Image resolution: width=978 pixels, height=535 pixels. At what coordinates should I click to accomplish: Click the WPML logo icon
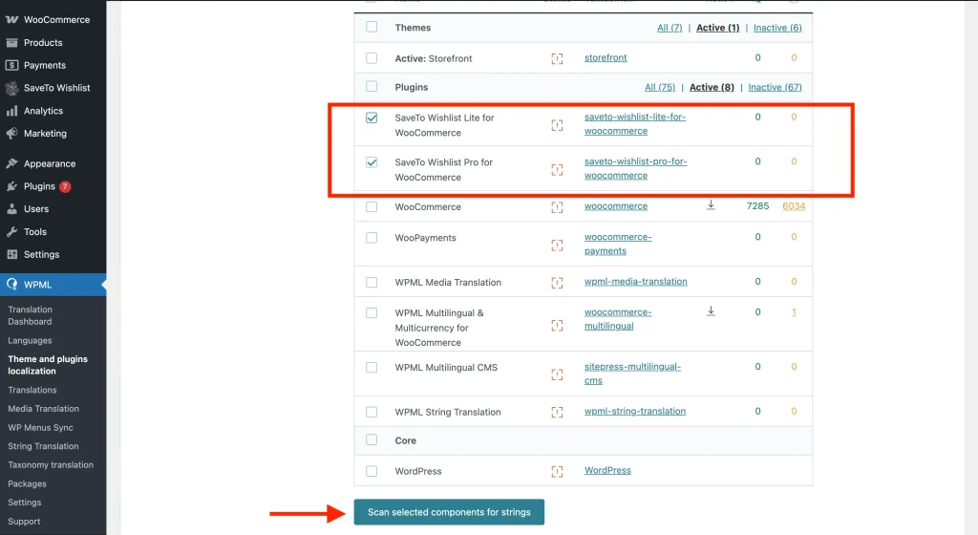[11, 285]
